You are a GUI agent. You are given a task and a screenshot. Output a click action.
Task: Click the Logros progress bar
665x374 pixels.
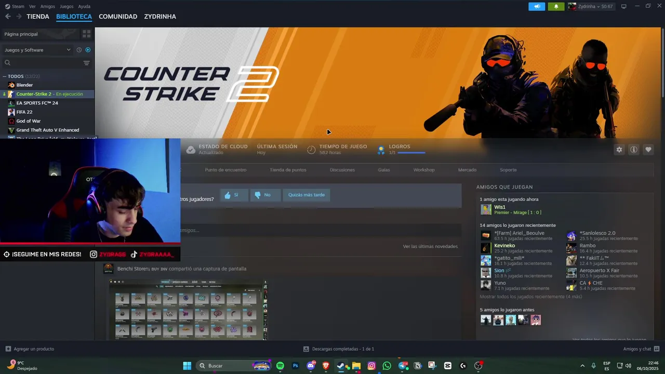411,153
